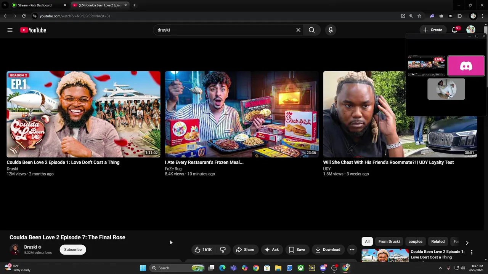Open page zoom magnifier in address bar
Screen dimensions: 488x274
pos(411,16)
